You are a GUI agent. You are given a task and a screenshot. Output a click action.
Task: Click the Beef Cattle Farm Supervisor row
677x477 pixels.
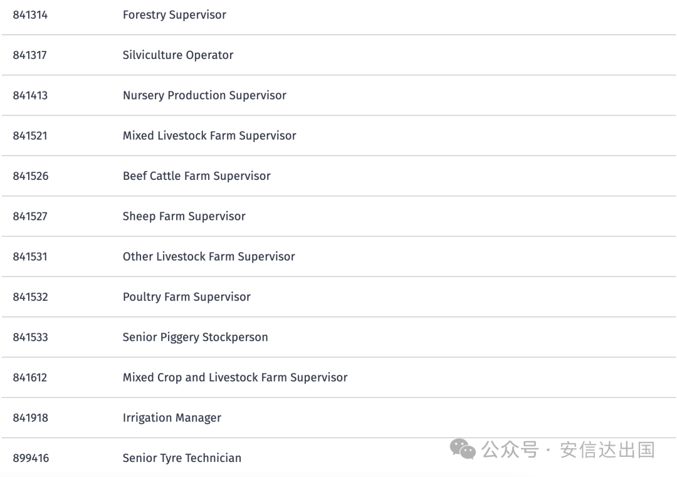click(x=196, y=176)
